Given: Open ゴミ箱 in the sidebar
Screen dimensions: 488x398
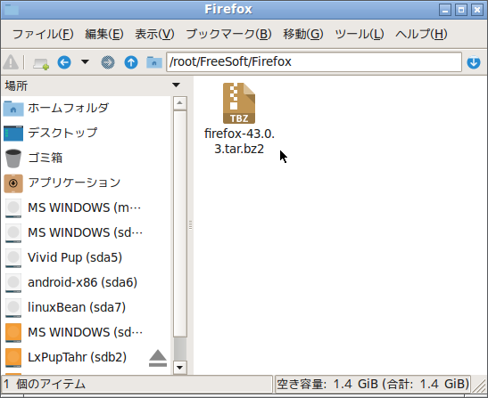Looking at the screenshot, I should (87, 158).
